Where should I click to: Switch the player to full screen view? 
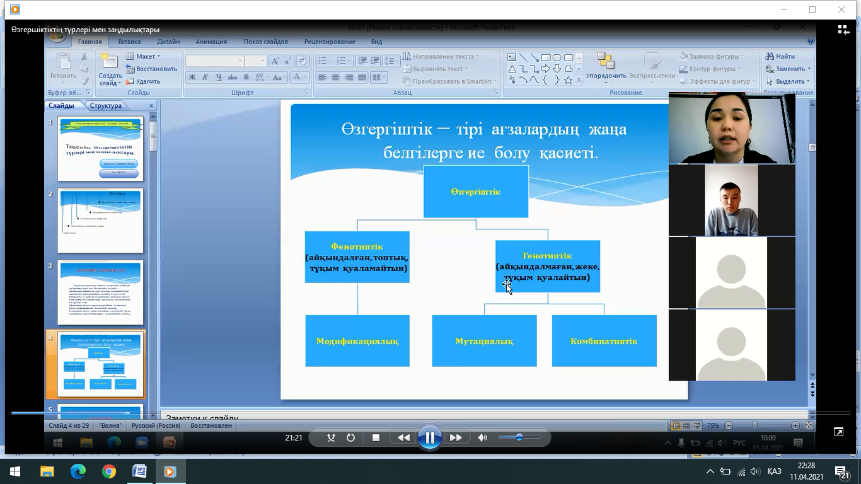(838, 432)
